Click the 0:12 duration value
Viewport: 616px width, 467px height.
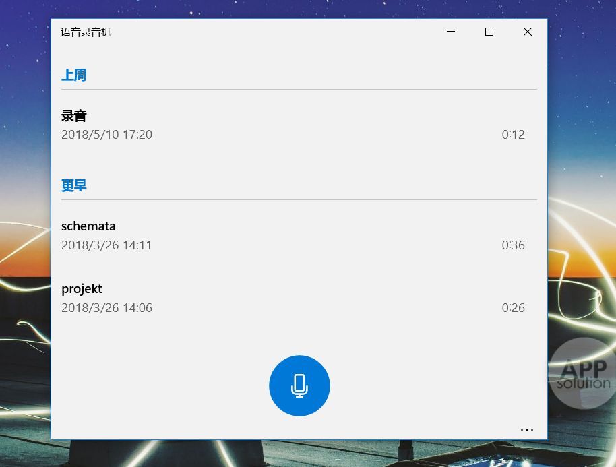(513, 135)
